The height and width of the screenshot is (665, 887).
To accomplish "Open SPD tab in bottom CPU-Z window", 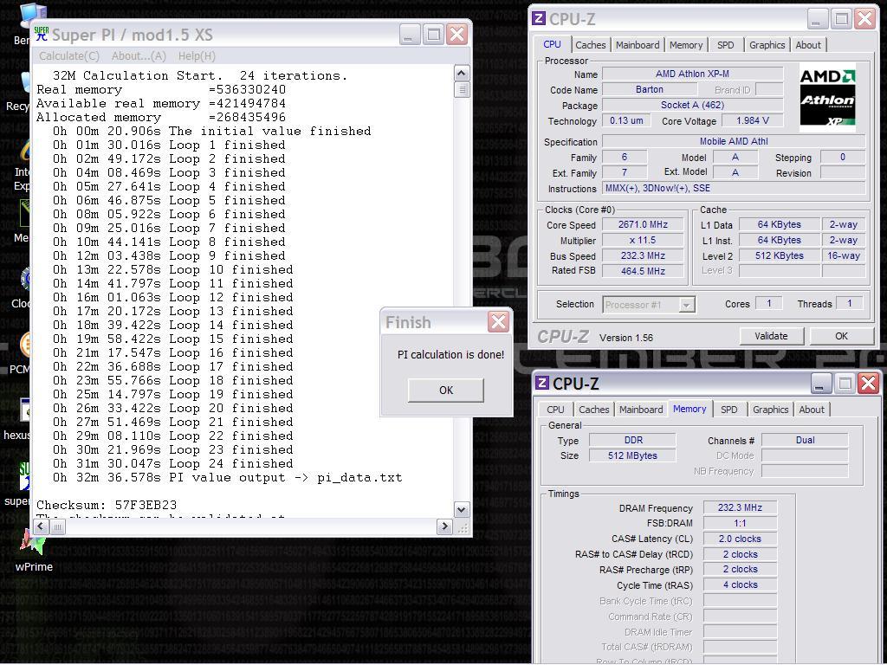I will pyautogui.click(x=728, y=410).
